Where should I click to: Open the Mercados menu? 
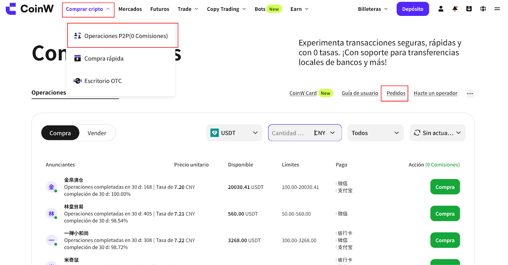[130, 9]
